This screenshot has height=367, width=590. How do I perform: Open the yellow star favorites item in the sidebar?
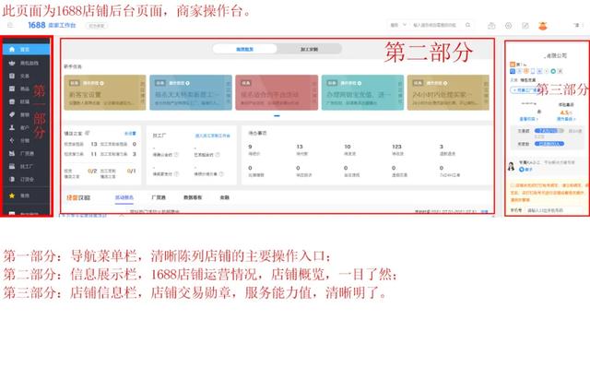point(12,195)
